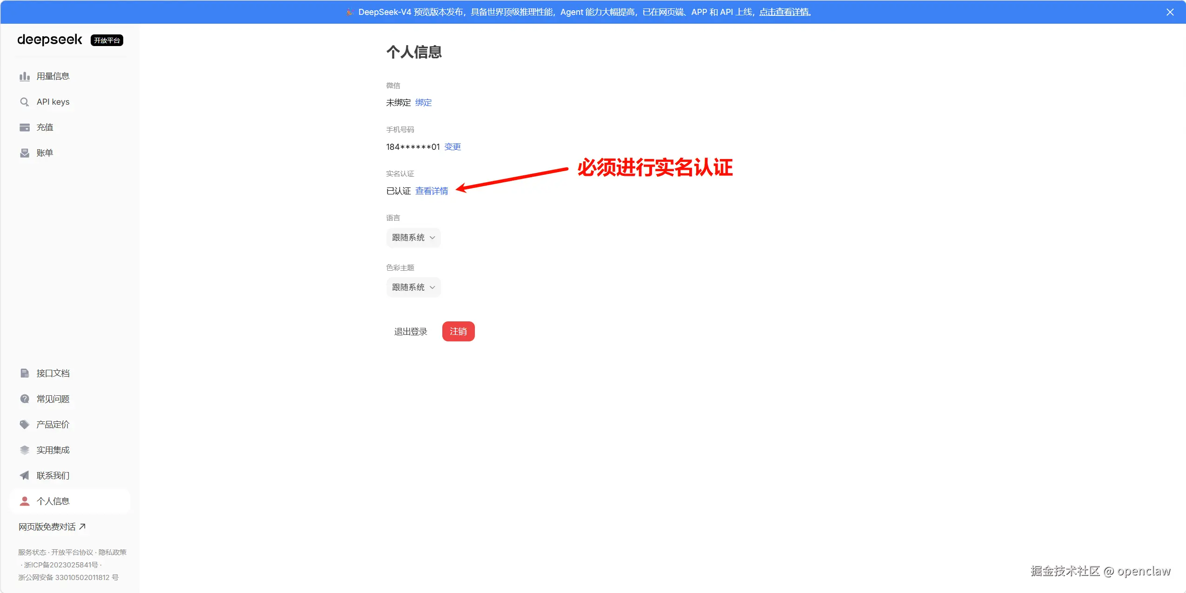Click the external link arrow beside 网页版免费对话
1186x593 pixels.
[82, 526]
